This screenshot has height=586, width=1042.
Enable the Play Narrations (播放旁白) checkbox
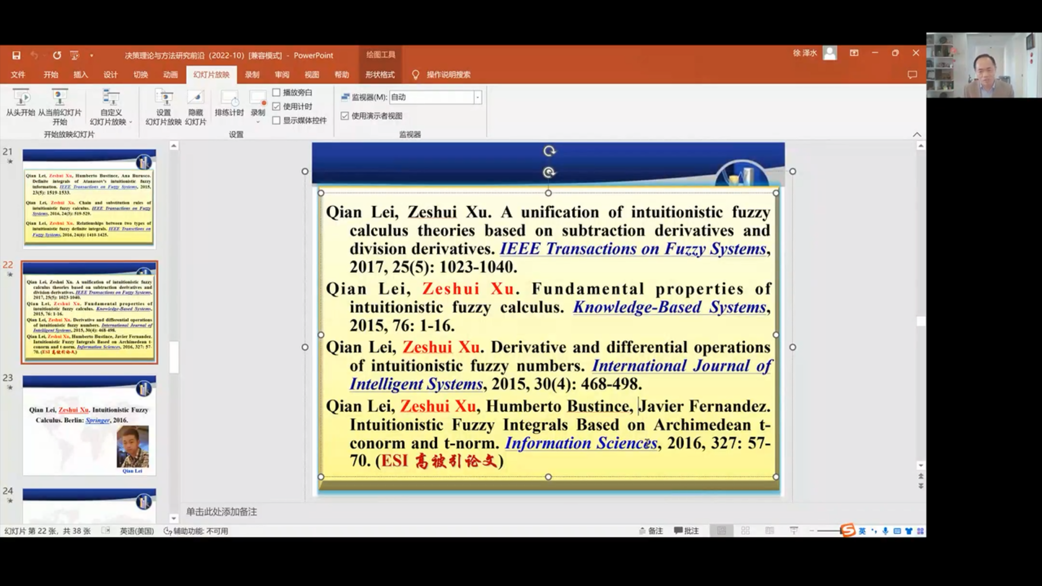[x=276, y=93]
